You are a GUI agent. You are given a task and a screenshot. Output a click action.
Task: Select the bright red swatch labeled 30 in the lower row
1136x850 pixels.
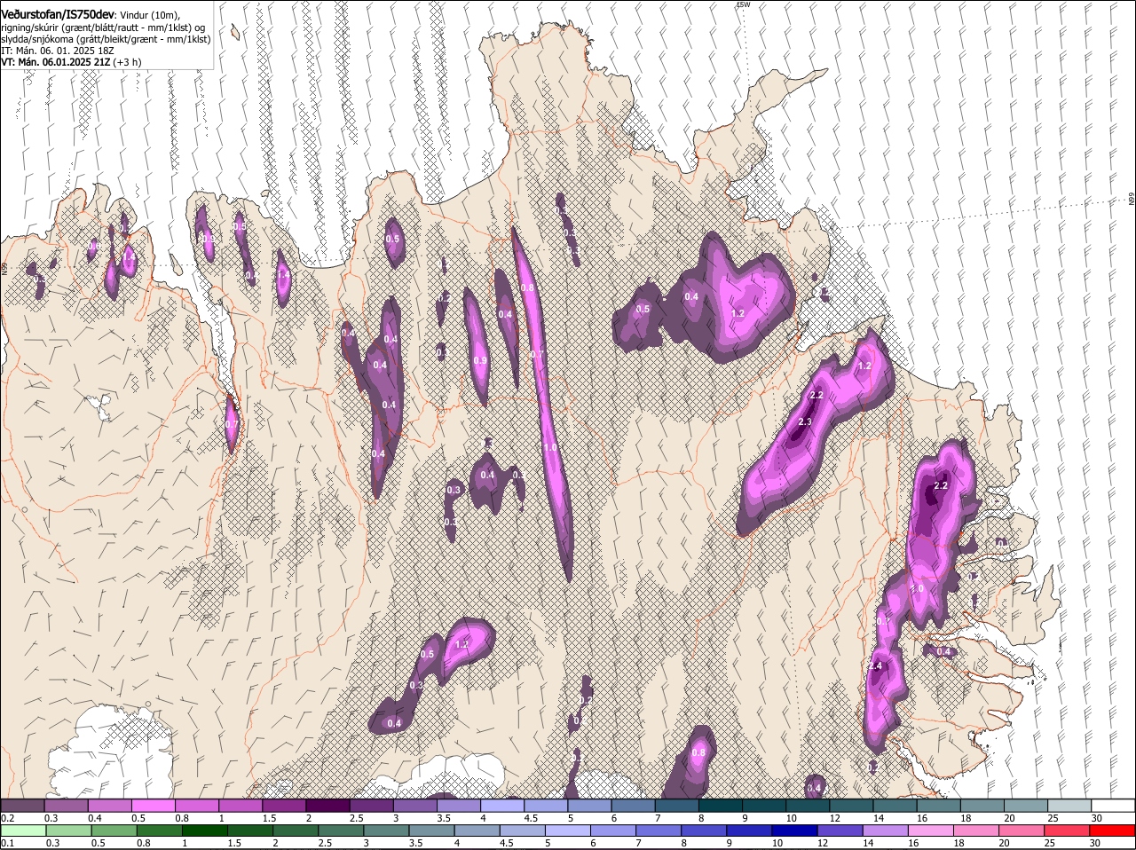tap(1113, 830)
